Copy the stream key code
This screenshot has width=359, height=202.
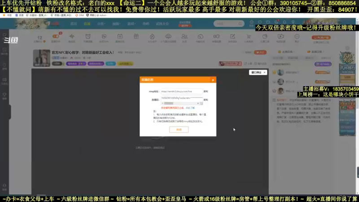coord(206,100)
